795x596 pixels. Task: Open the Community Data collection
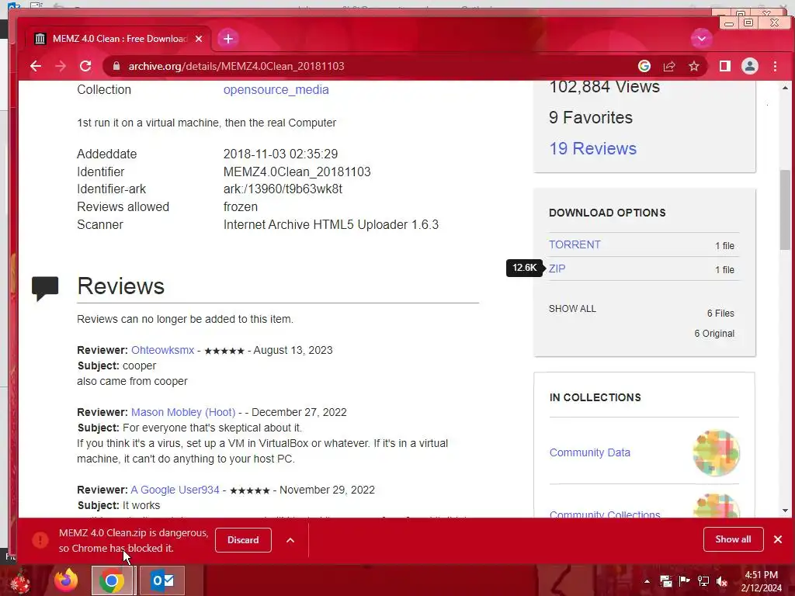[x=590, y=452]
